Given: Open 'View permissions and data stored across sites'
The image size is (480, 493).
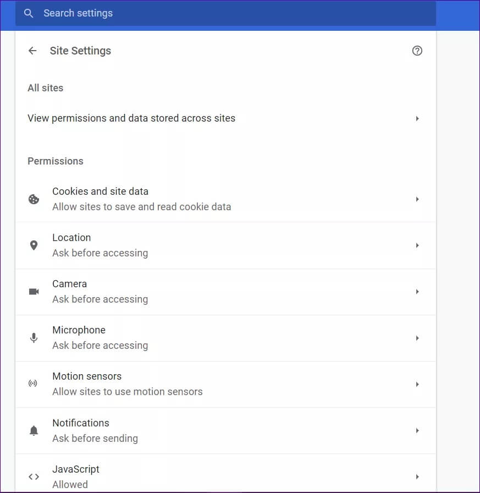Looking at the screenshot, I should 131,118.
